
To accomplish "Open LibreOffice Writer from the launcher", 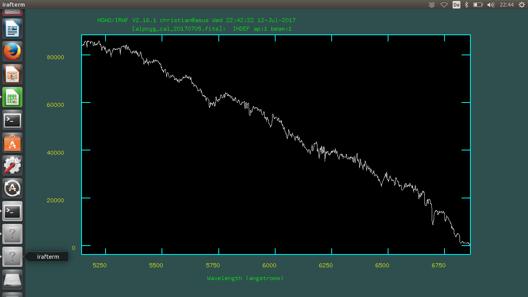I will click(x=12, y=29).
